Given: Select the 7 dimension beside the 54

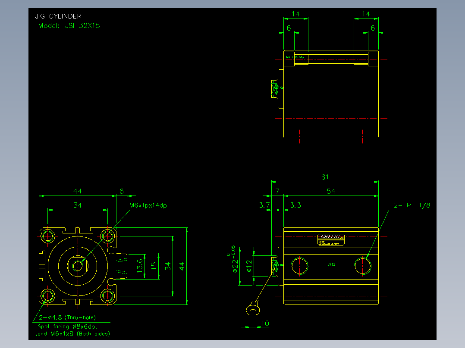Looking at the screenshot, I should (x=277, y=191).
